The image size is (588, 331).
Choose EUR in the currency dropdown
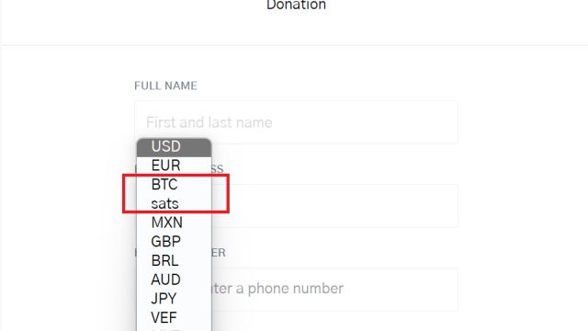[x=174, y=165]
